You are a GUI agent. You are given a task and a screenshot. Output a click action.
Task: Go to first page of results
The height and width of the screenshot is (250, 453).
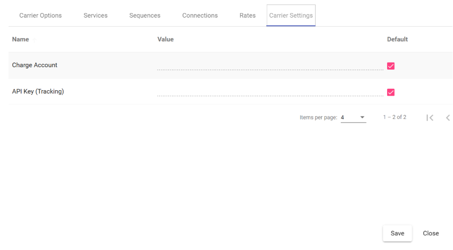(429, 117)
